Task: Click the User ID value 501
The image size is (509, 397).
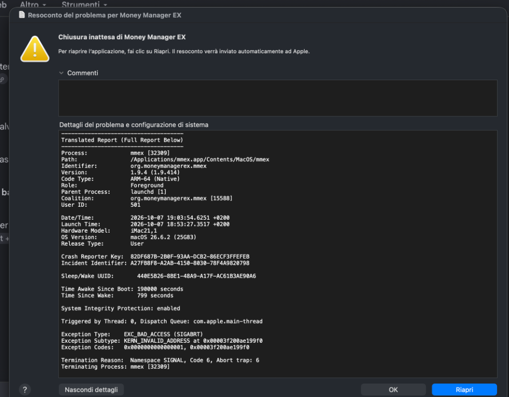Action: (x=136, y=205)
